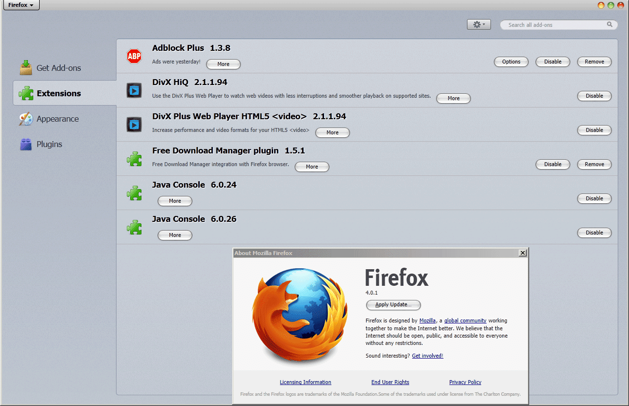Viewport: 629px width, 406px height.
Task: Switch to the Plugins category
Action: click(x=64, y=144)
